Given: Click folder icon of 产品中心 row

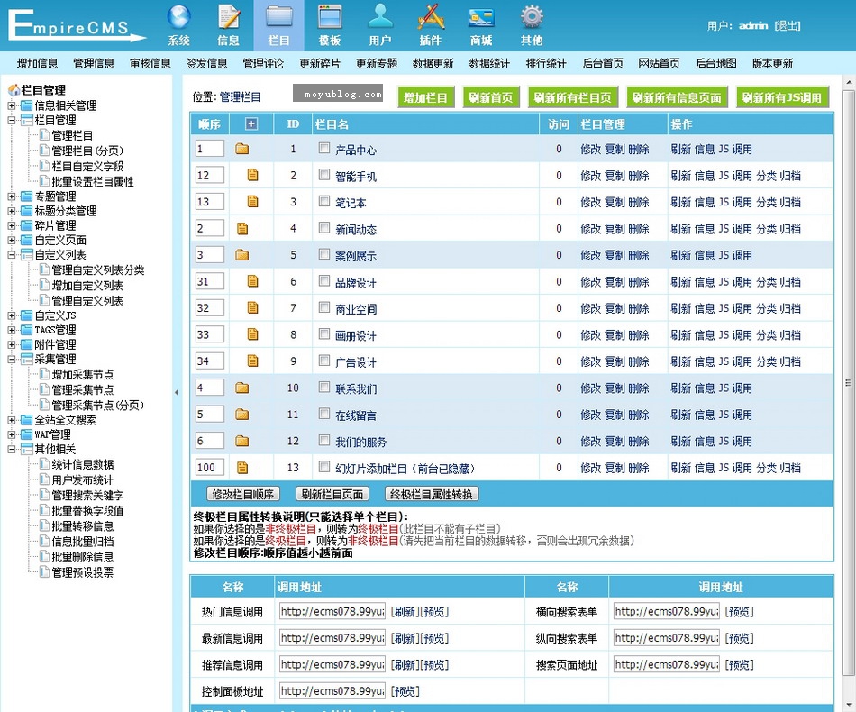Looking at the screenshot, I should pos(241,149).
